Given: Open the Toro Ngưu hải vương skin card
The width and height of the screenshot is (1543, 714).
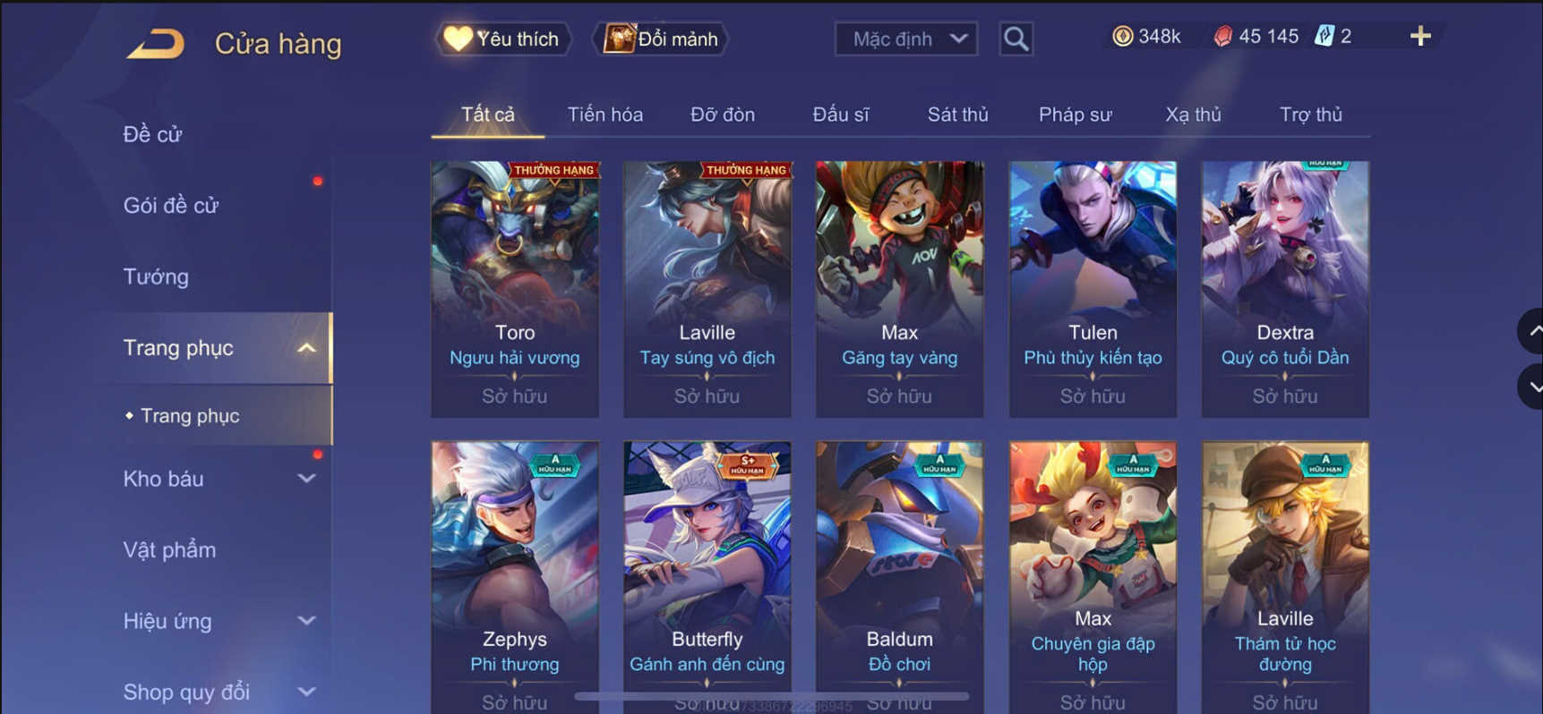Looking at the screenshot, I should click(x=515, y=289).
